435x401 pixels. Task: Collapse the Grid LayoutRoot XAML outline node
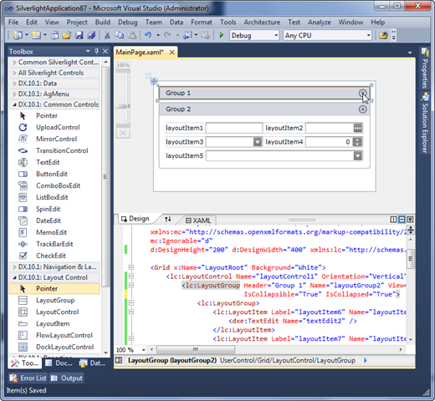coord(131,267)
